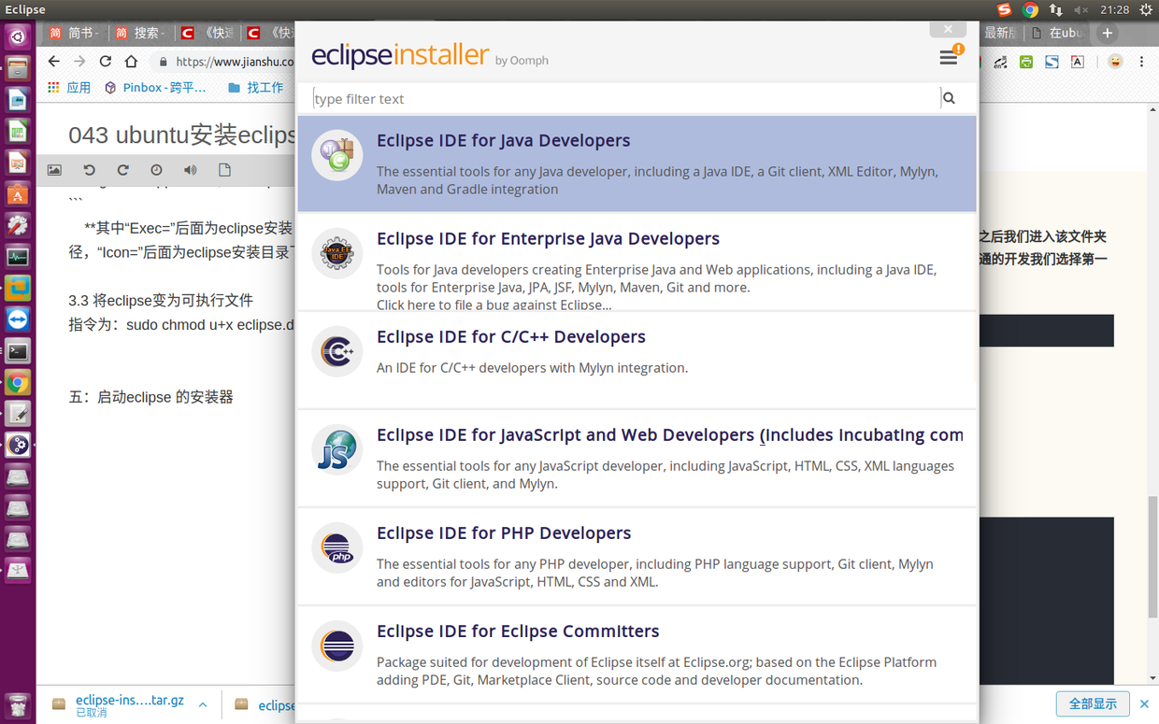Click the Sogou input method tray icon
The image size is (1159, 724).
coord(1004,9)
